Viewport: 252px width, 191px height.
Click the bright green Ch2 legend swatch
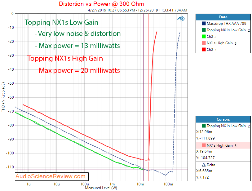click(x=204, y=37)
